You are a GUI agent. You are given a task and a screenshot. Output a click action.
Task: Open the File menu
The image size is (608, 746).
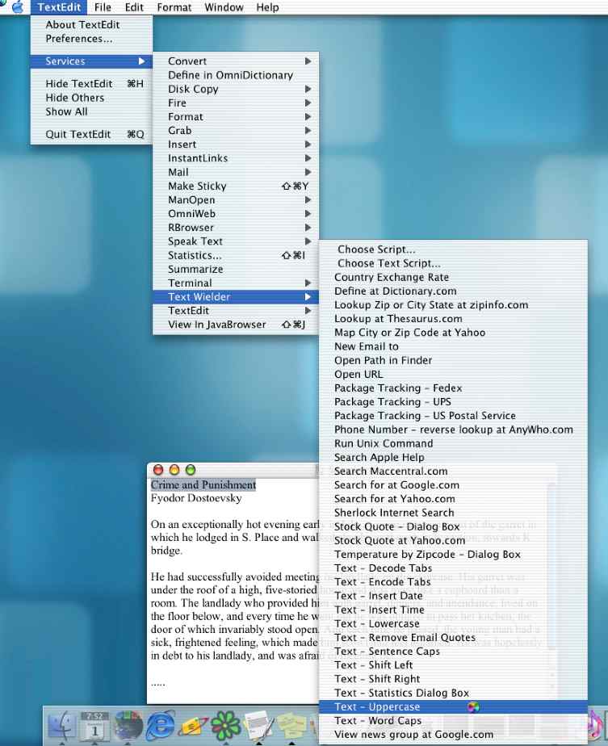pyautogui.click(x=103, y=7)
